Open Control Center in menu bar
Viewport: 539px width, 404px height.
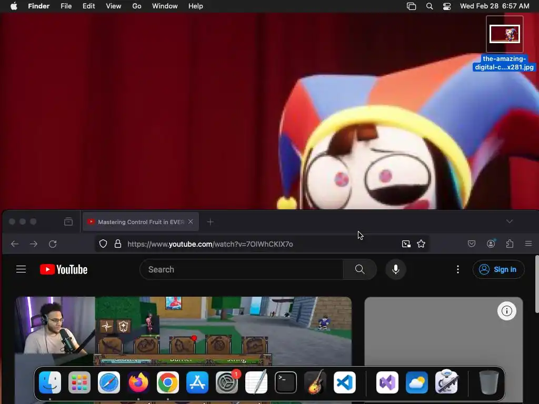(x=447, y=6)
